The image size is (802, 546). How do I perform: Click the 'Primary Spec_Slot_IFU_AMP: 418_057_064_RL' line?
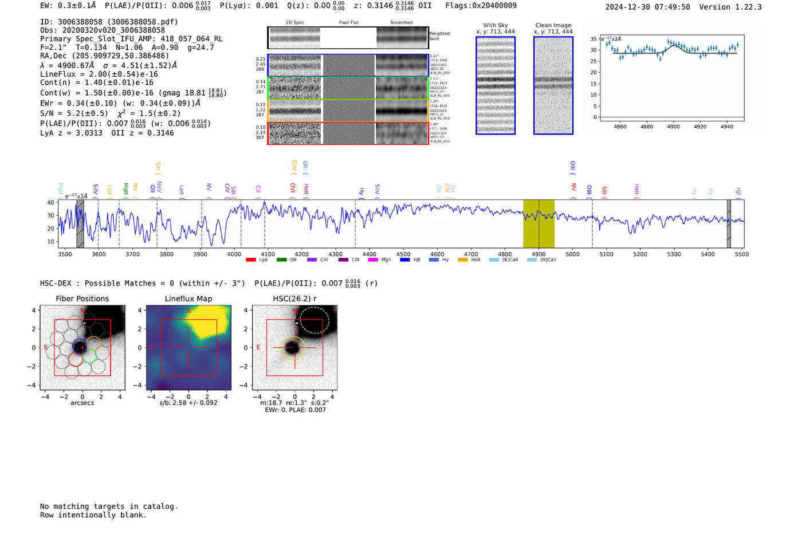(x=131, y=39)
